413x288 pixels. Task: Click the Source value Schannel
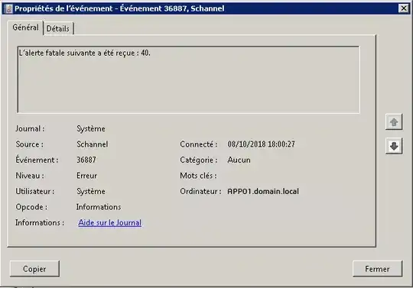pos(93,144)
